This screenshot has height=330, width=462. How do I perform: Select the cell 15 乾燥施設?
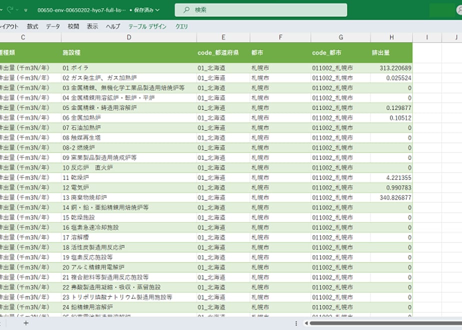point(129,217)
